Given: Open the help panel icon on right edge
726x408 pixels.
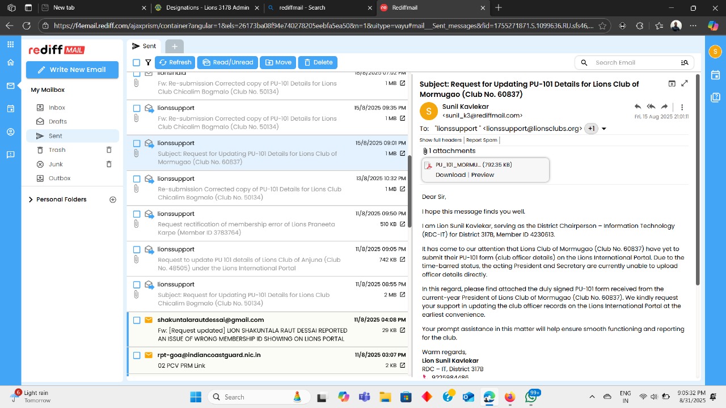Looking at the screenshot, I should point(715,97).
